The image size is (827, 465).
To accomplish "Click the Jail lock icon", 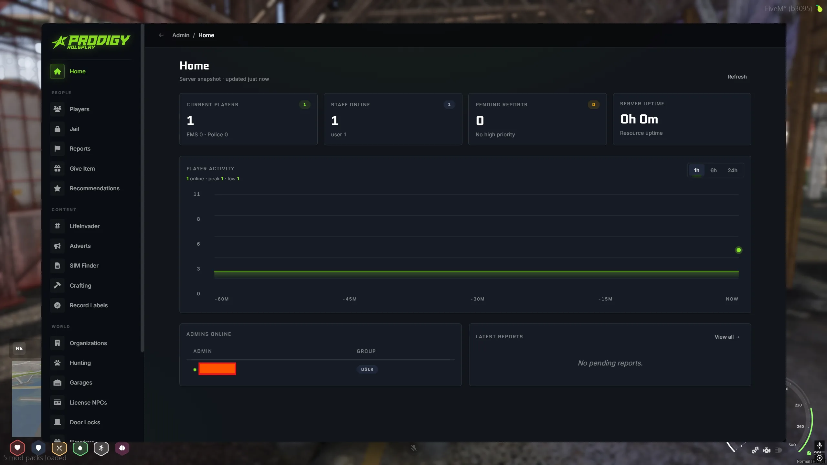I will [57, 129].
